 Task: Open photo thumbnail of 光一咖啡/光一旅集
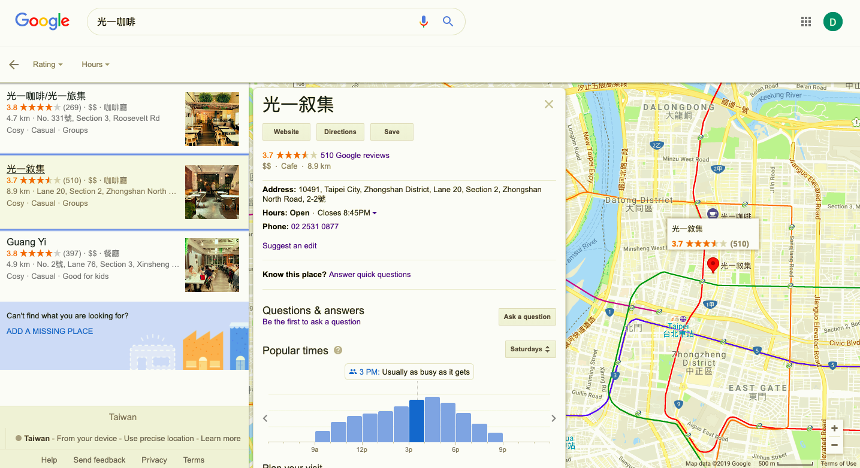[212, 119]
